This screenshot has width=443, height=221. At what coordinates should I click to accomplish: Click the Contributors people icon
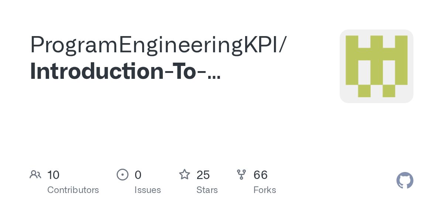pos(35,174)
